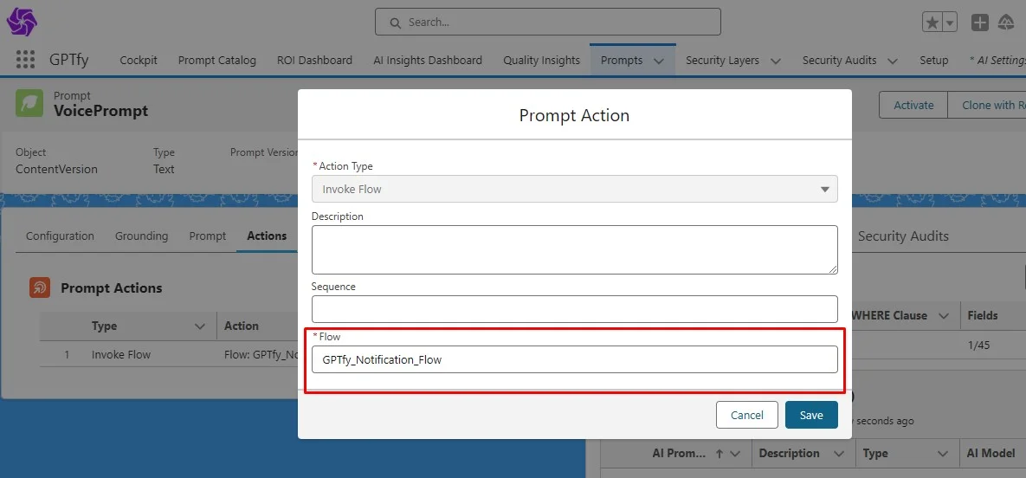Click the purple GPTfy logo icon
1026x478 pixels.
click(22, 22)
